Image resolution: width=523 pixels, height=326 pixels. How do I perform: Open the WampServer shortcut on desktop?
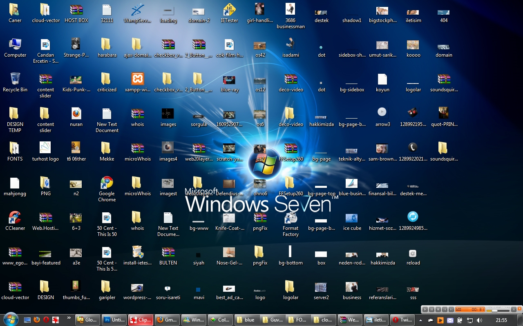(137, 13)
